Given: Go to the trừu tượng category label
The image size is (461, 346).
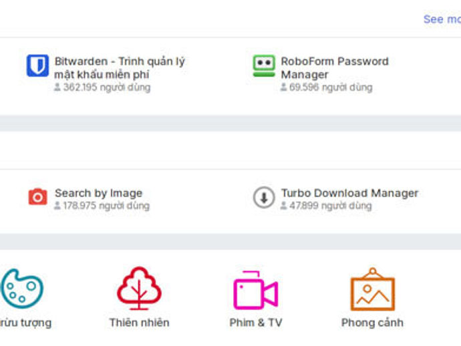Looking at the screenshot, I should (25, 323).
